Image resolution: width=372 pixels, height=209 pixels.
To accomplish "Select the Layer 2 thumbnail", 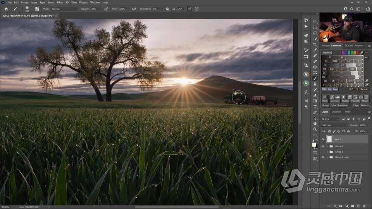I will click(329, 139).
